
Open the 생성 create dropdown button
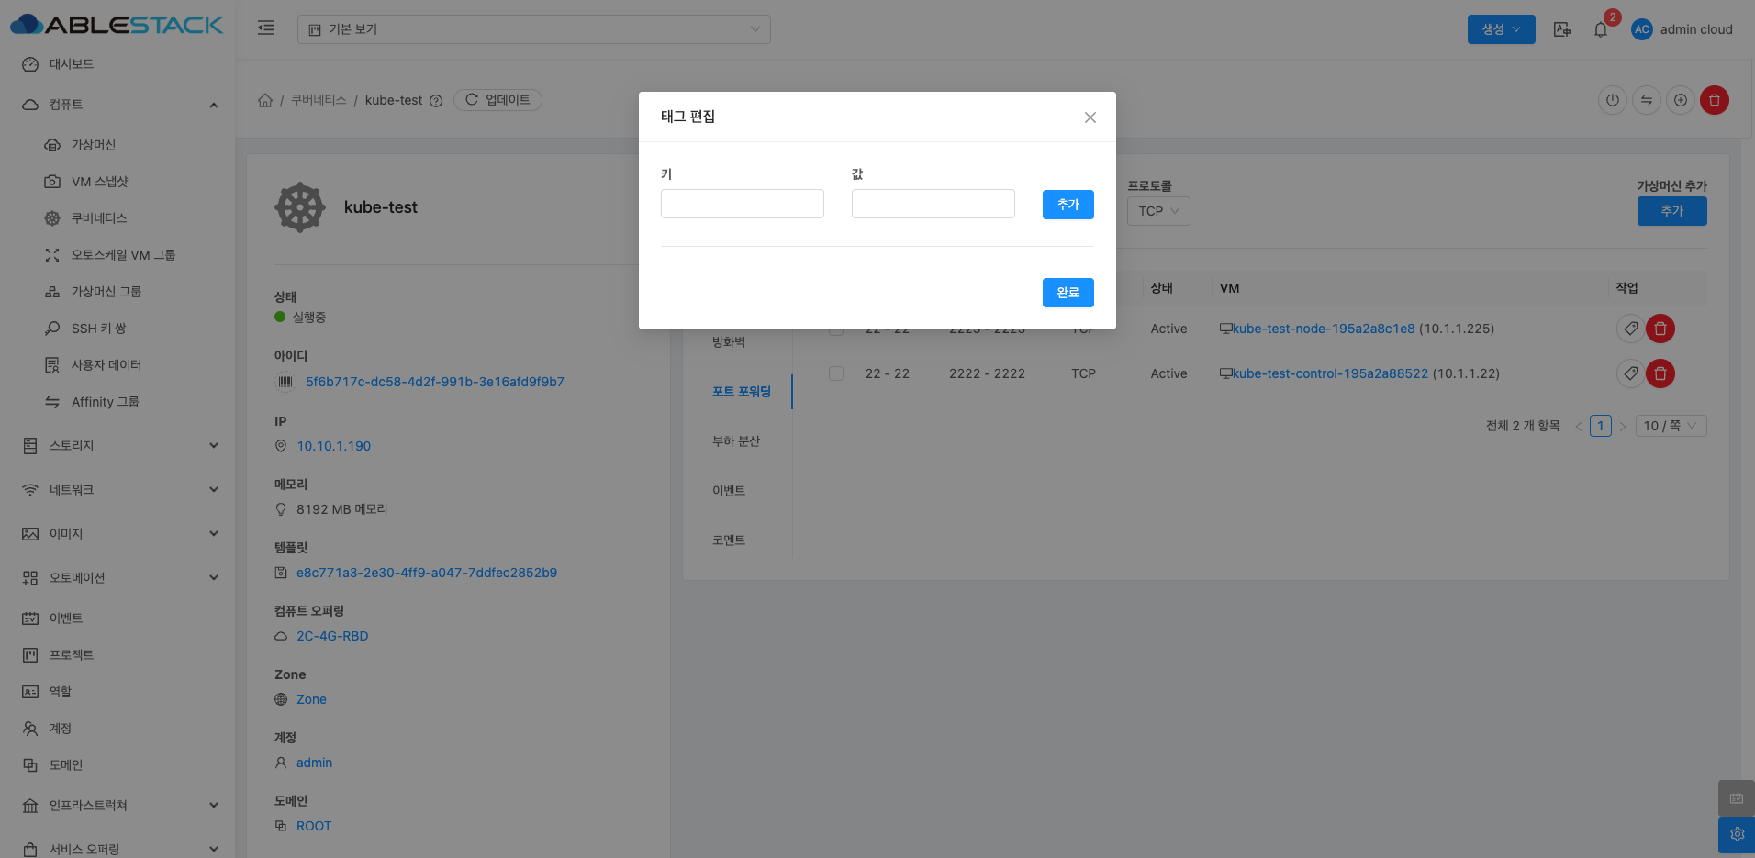[x=1502, y=29]
